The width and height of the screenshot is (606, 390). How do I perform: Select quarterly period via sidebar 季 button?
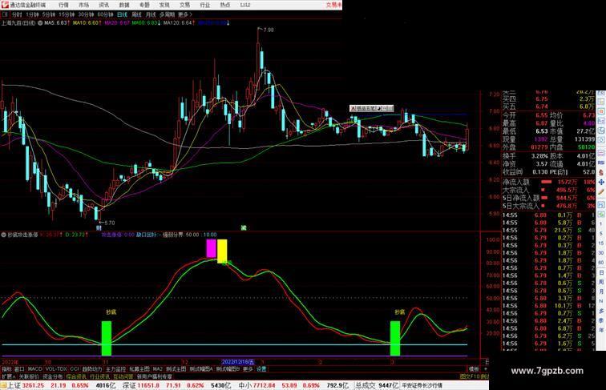coord(601,320)
